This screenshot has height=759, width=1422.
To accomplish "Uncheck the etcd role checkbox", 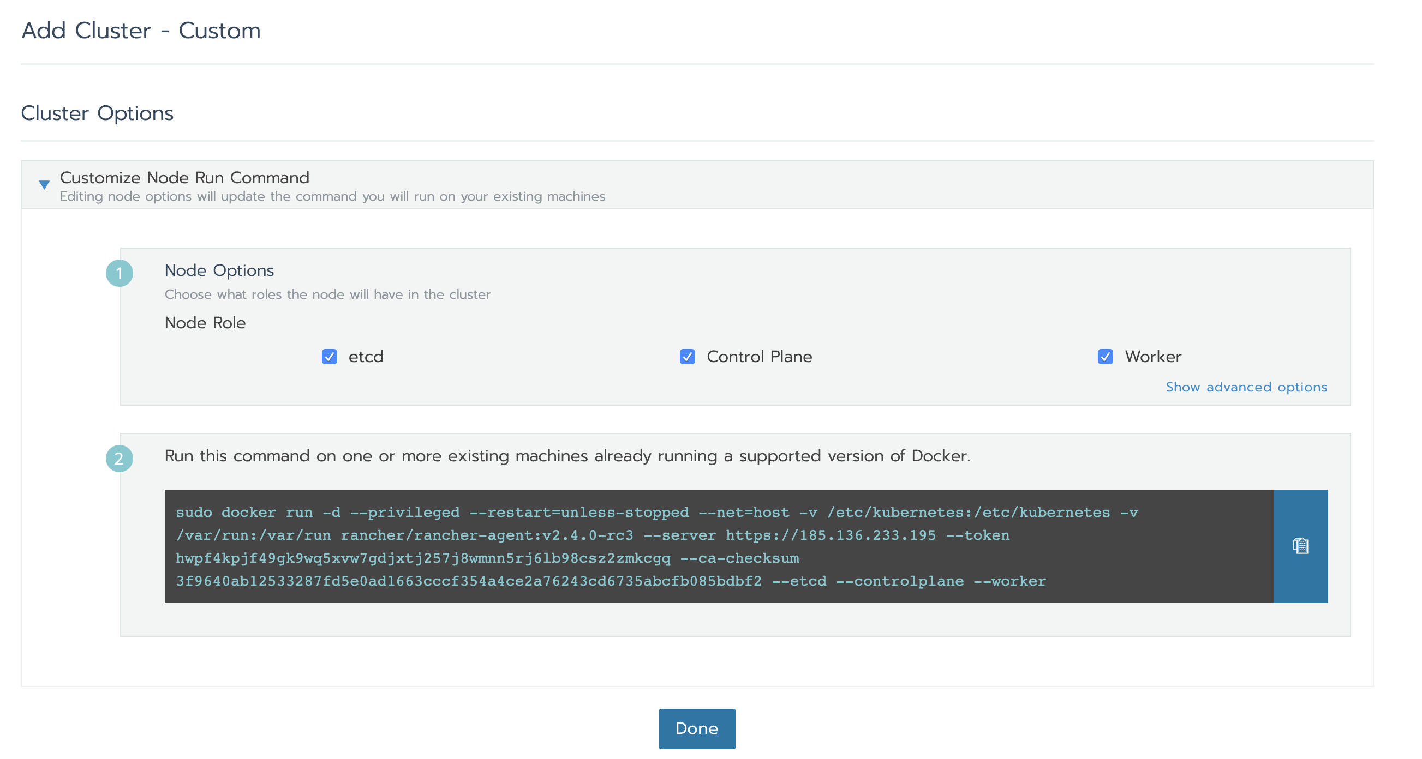I will tap(330, 357).
